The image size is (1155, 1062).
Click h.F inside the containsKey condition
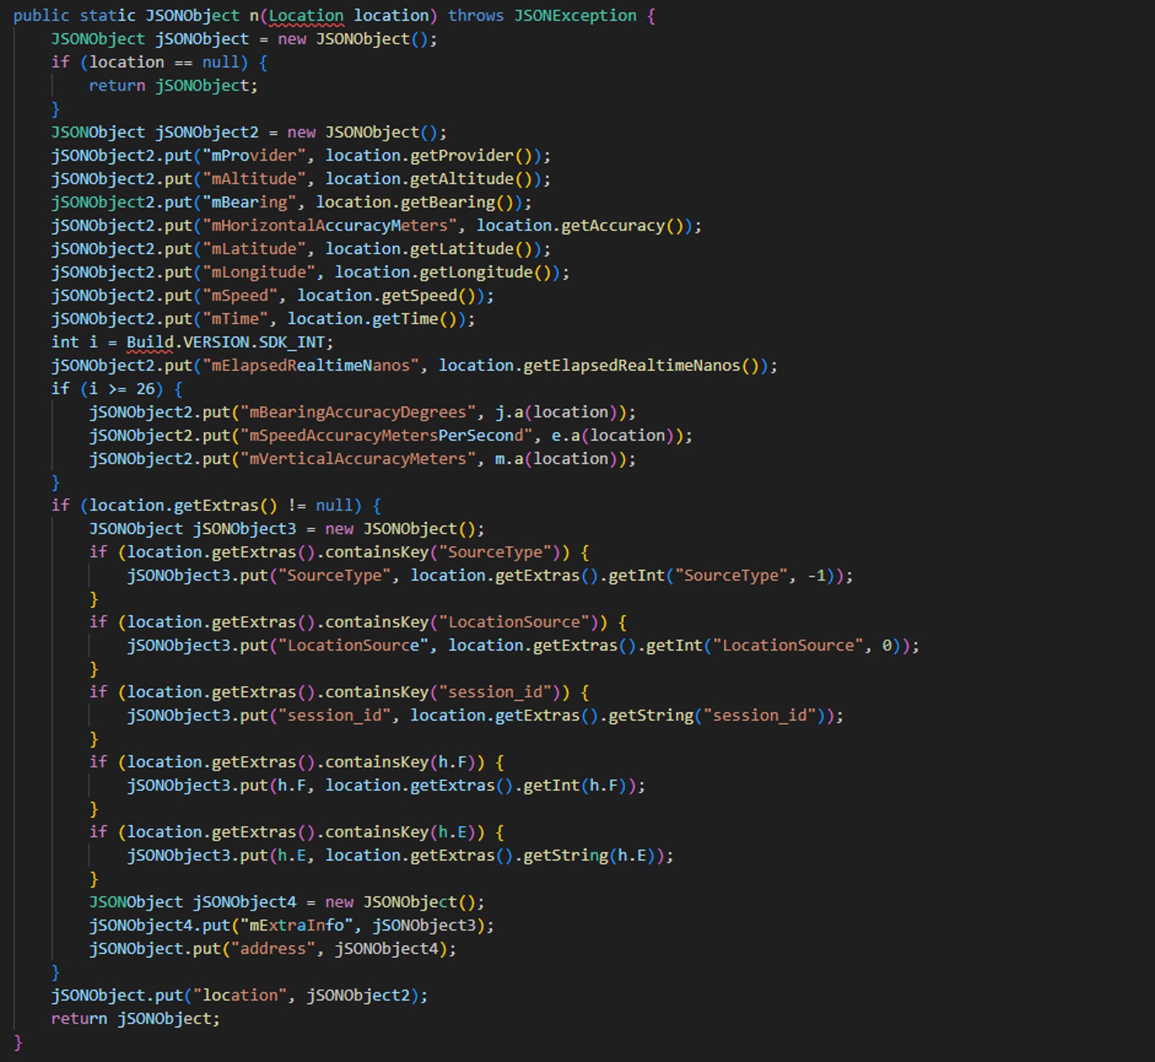452,763
